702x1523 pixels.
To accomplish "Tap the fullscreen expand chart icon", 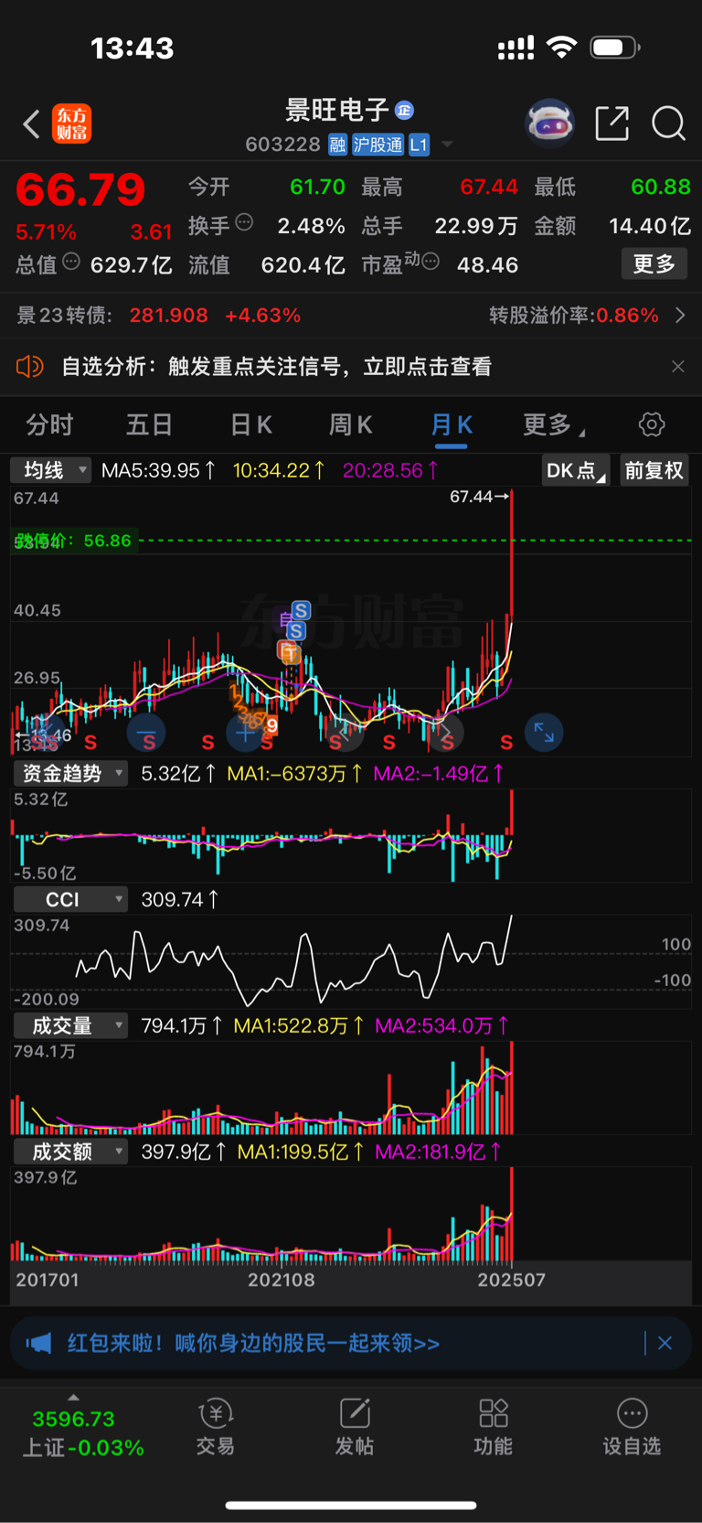I will 544,733.
